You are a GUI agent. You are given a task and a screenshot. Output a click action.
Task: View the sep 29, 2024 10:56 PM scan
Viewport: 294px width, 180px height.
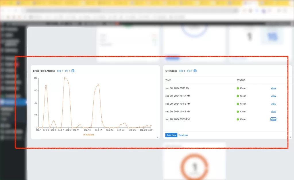(273, 104)
